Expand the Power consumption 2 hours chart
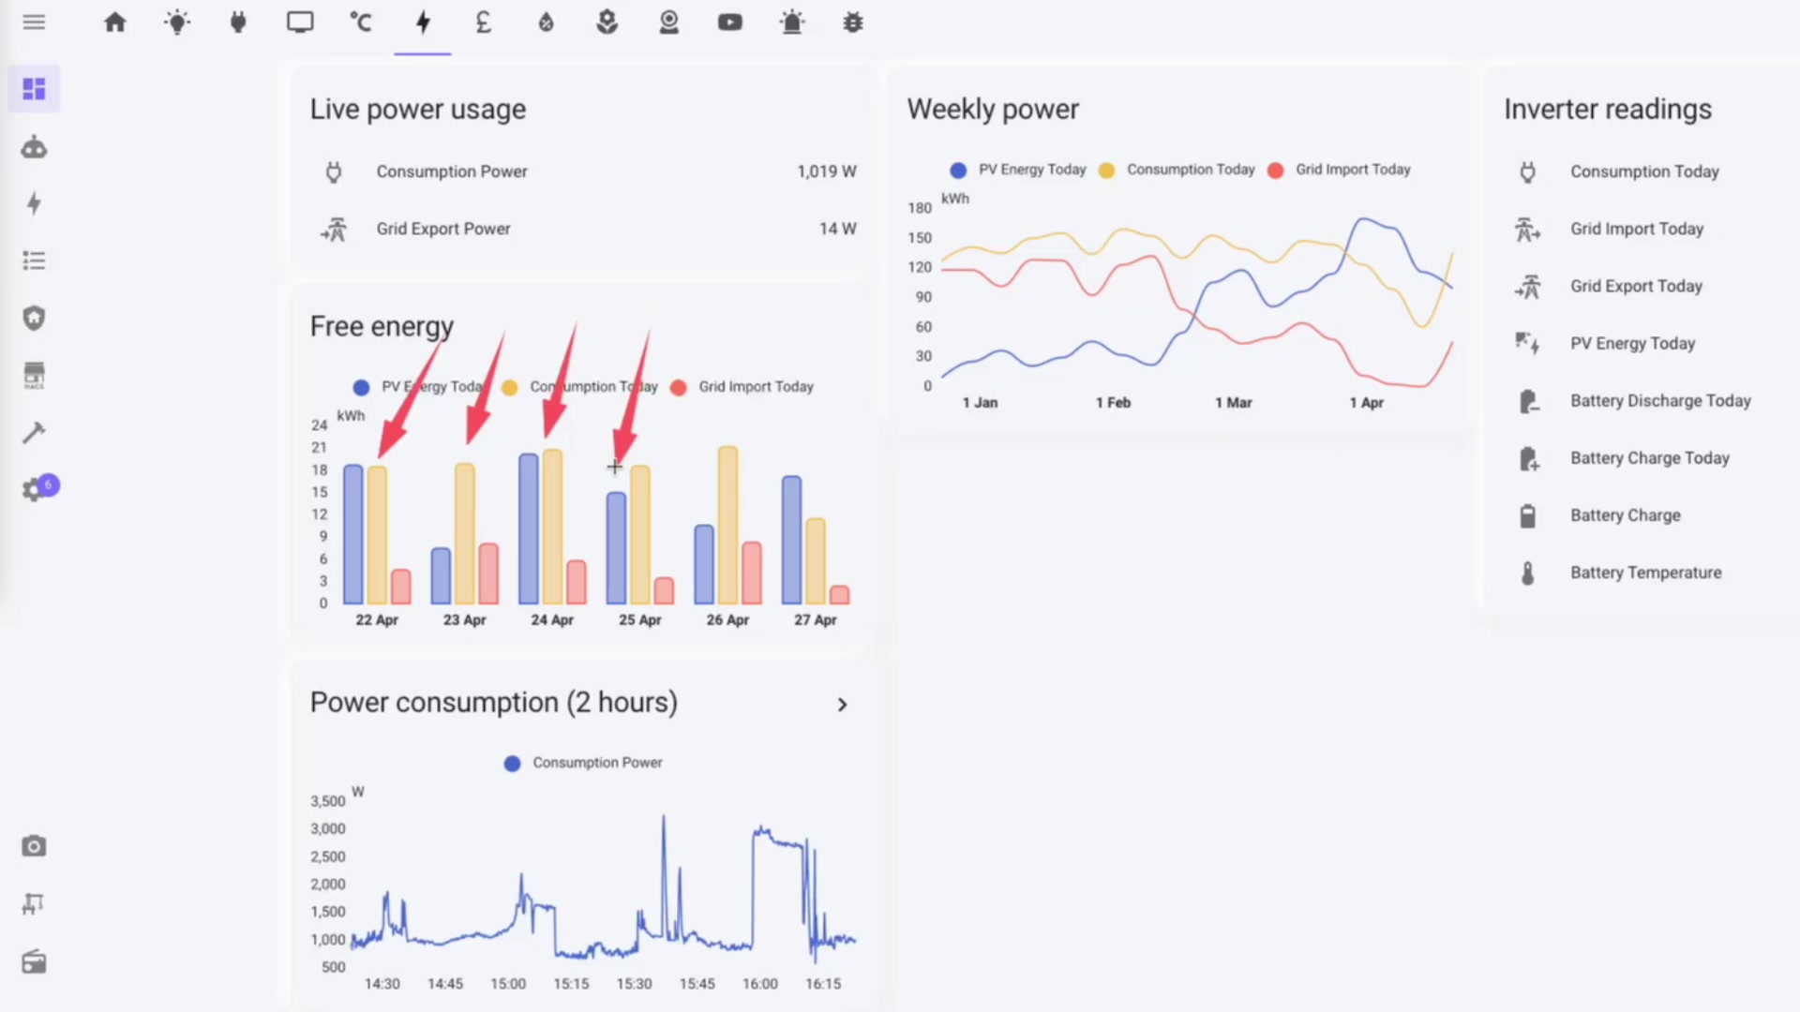Screen dimensions: 1800x1012 pyautogui.click(x=841, y=704)
